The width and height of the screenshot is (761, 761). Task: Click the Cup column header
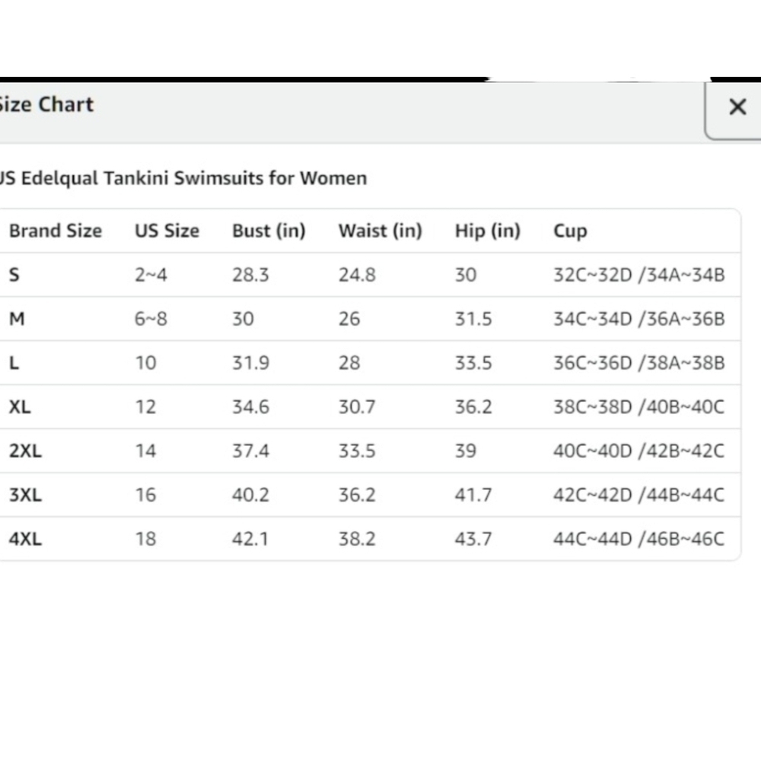(570, 231)
